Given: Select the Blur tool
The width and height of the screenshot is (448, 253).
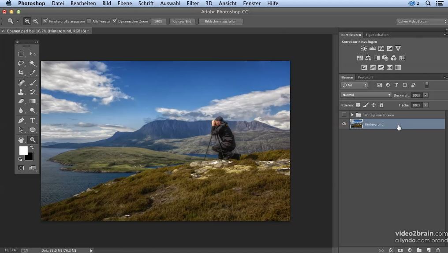Looking at the screenshot, I should point(21,111).
